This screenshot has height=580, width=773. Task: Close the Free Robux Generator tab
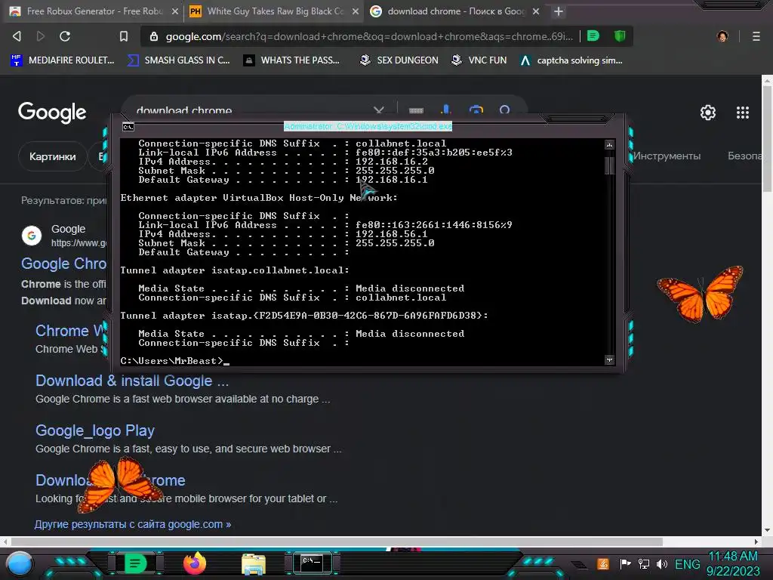click(175, 11)
